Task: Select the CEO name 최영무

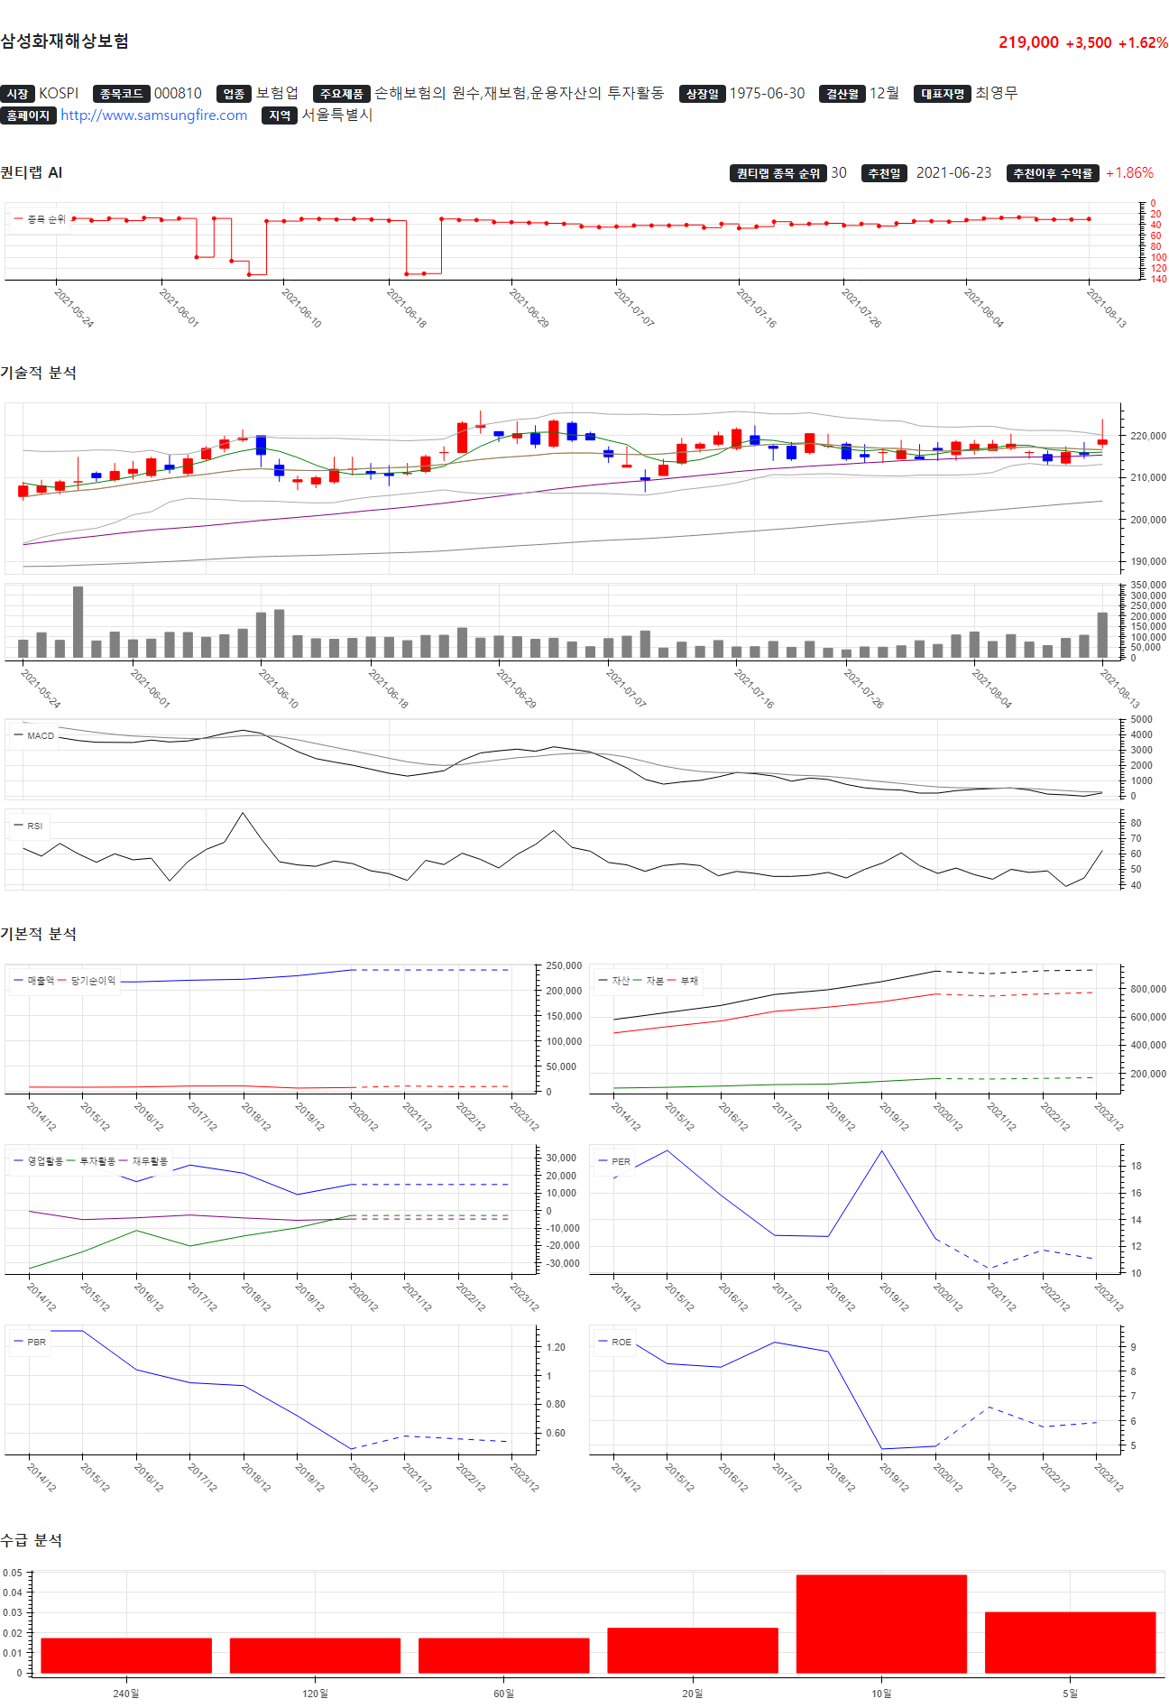Action: (x=997, y=94)
